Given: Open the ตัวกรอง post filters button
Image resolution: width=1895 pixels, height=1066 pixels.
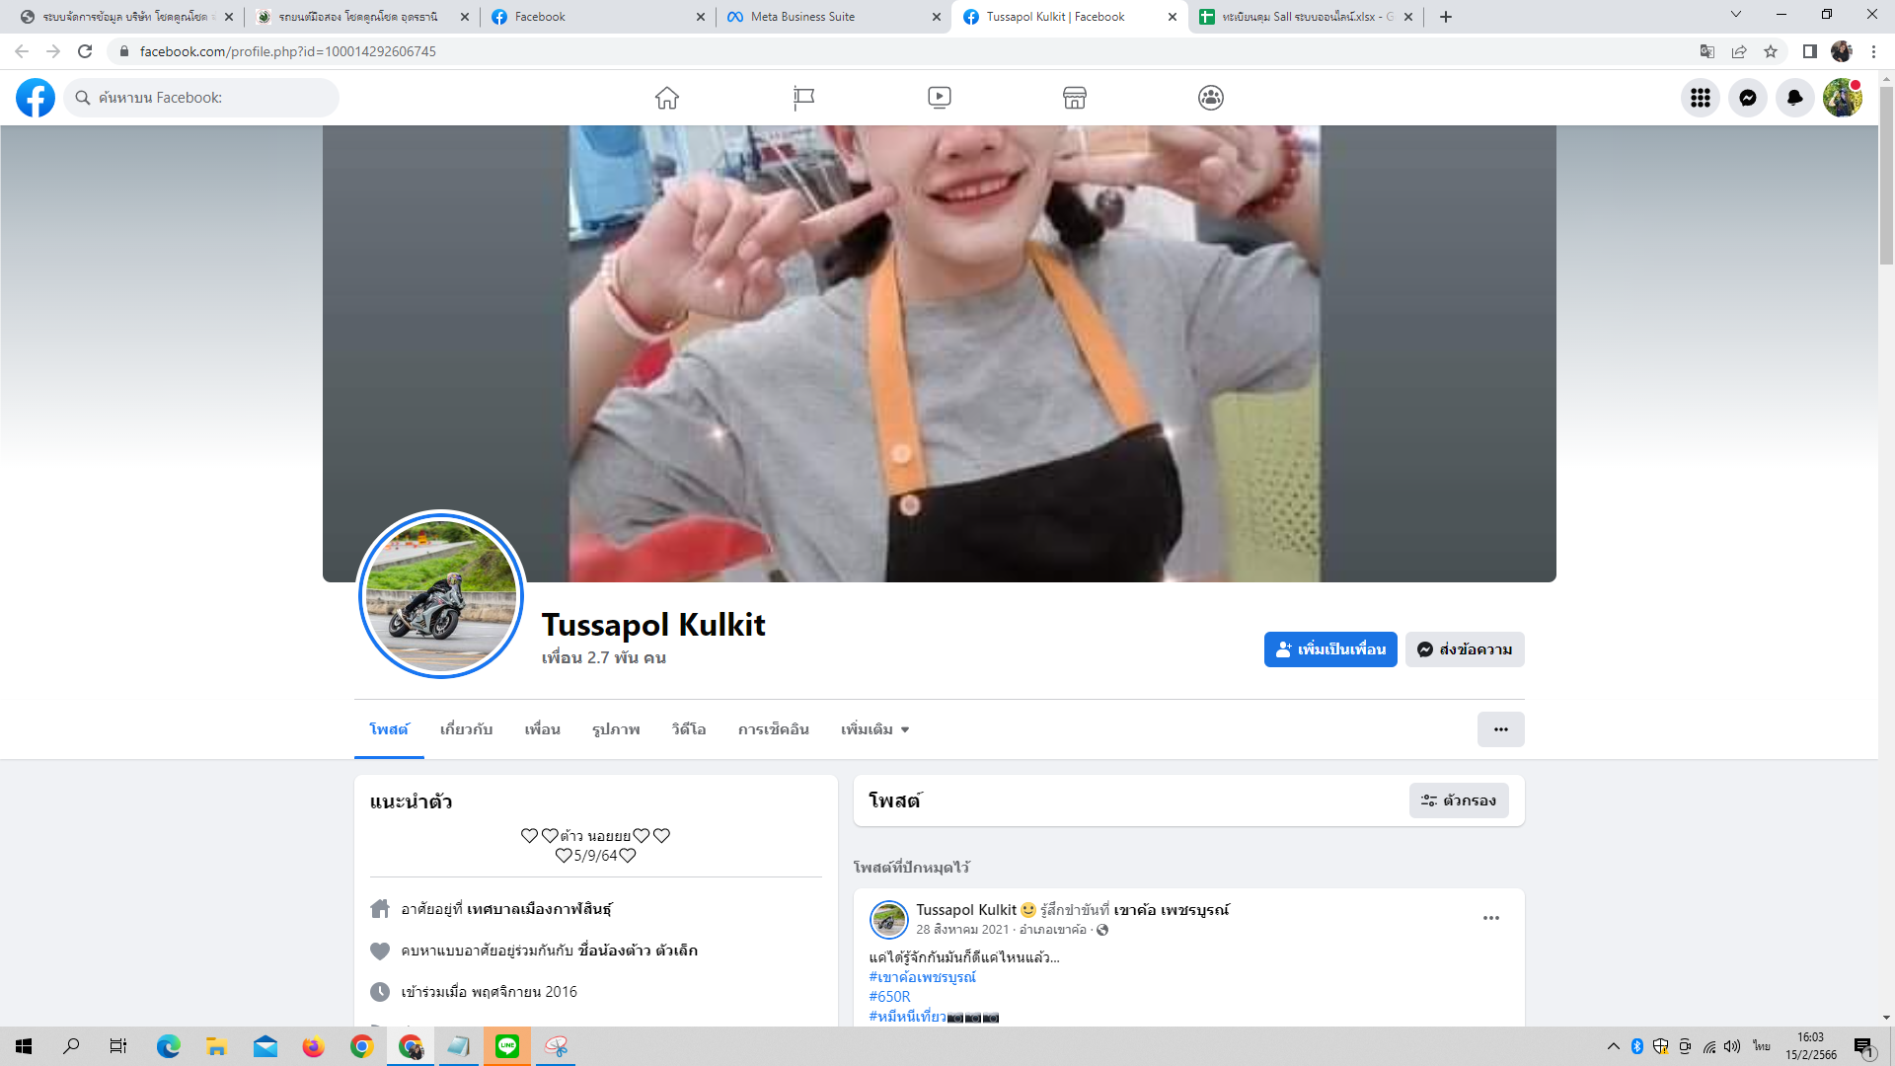Looking at the screenshot, I should [1458, 800].
